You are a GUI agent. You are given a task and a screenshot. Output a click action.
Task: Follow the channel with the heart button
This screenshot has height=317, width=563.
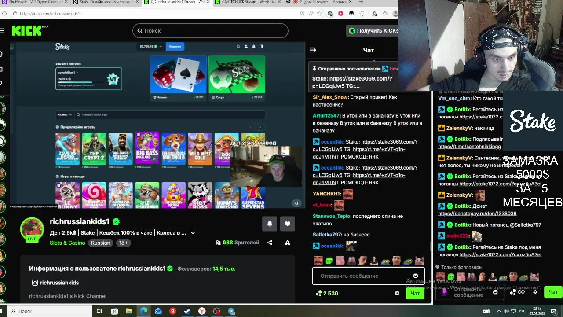tap(288, 224)
